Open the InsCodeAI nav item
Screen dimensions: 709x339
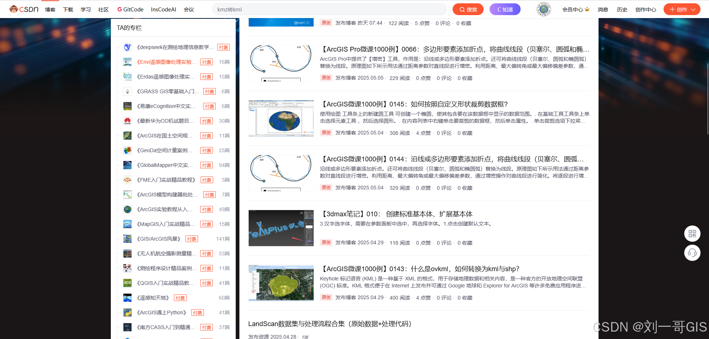[x=163, y=10]
